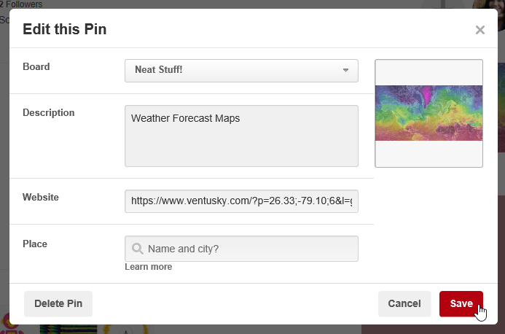Open the Neat Stuff! board selector
505x334 pixels.
click(x=241, y=71)
